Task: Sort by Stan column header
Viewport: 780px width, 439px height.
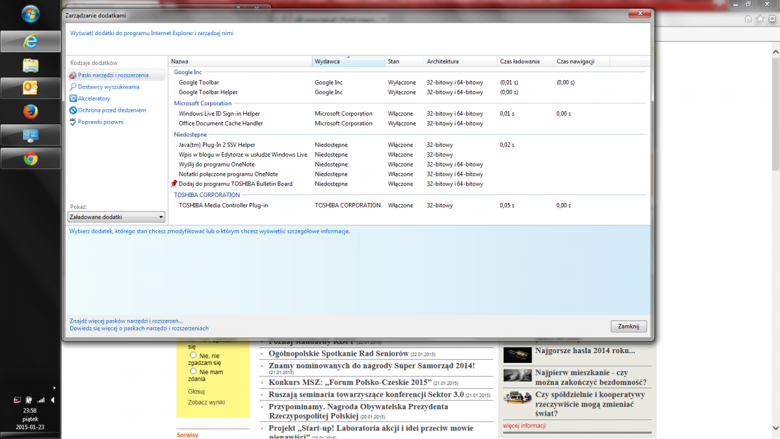Action: [x=404, y=62]
